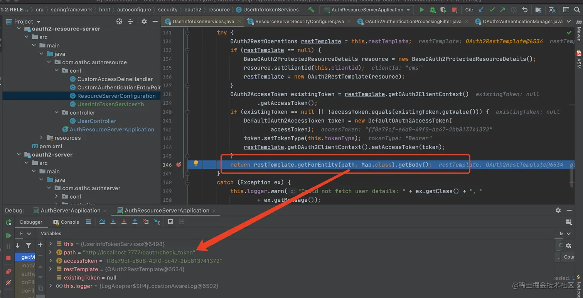The image size is (583, 298).
Task: Collapse the controller folder in resource server
Action: [x=57, y=112]
